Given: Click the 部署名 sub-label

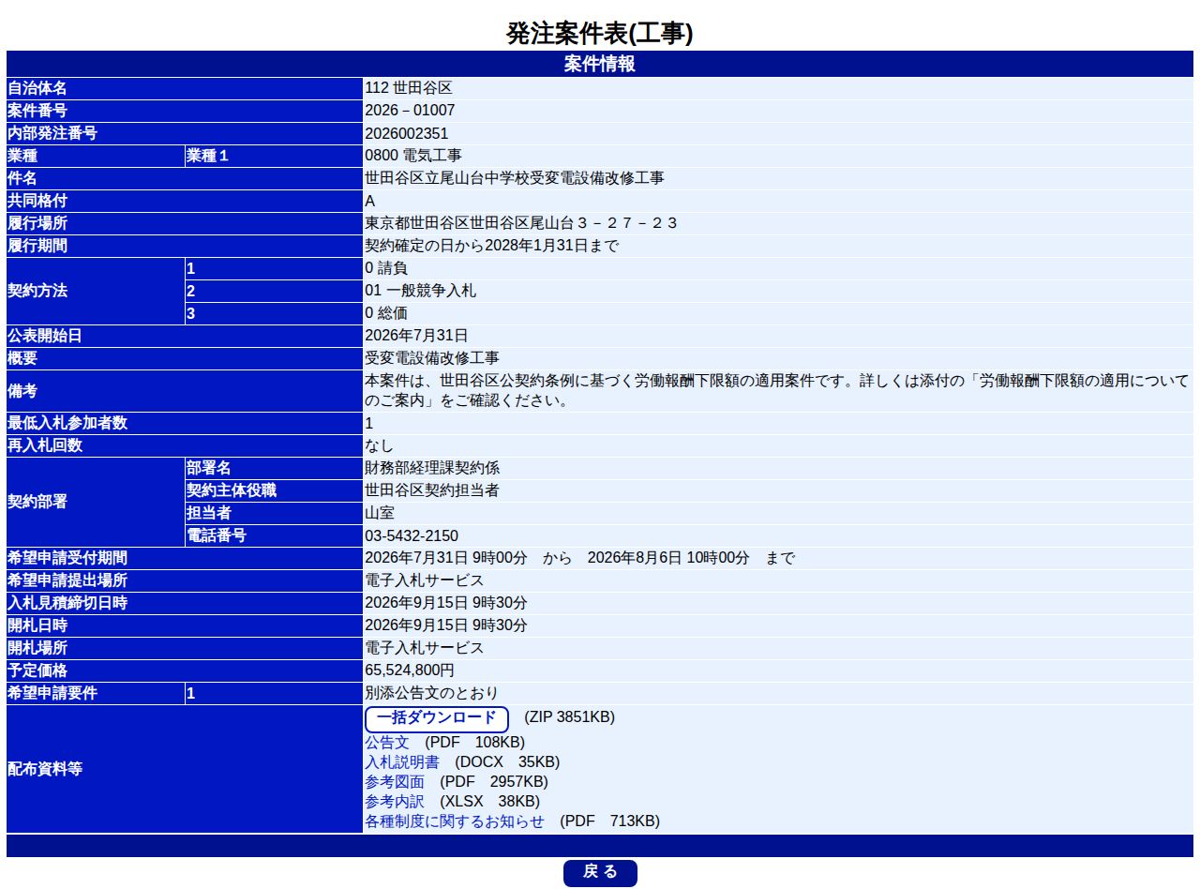Looking at the screenshot, I should (x=274, y=468).
